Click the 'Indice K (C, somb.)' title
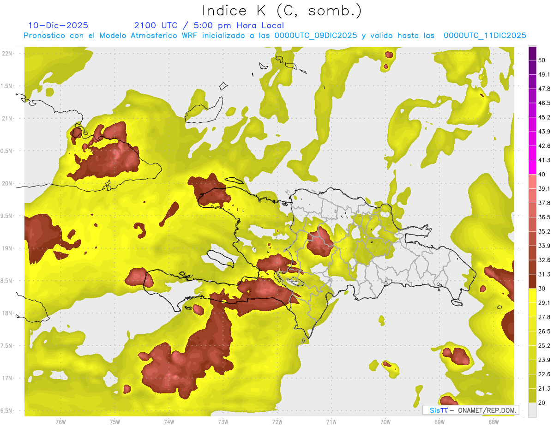 (x=282, y=11)
